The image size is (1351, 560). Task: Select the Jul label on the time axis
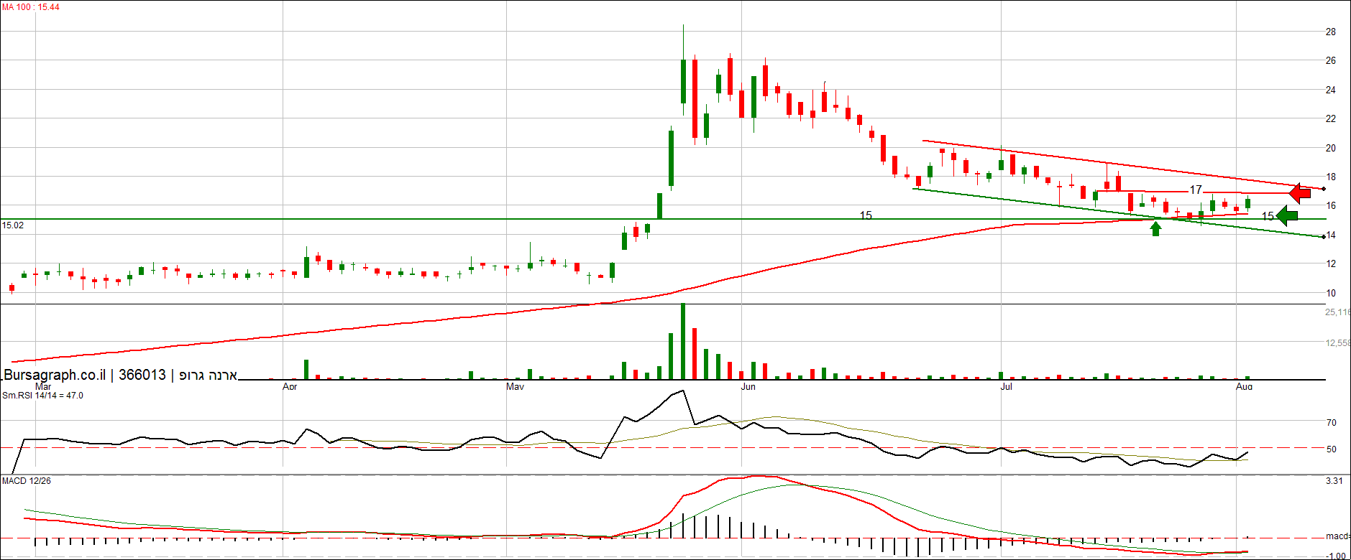(x=1006, y=387)
